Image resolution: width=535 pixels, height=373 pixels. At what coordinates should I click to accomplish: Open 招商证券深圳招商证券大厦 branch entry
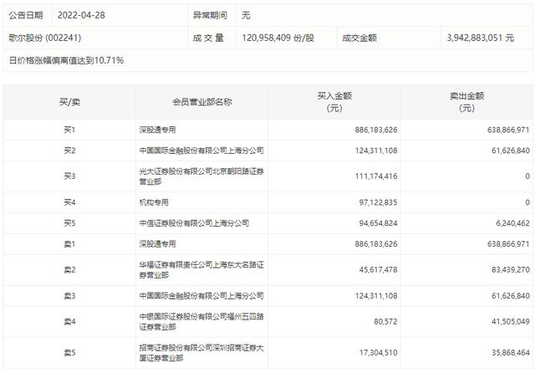coord(195,353)
